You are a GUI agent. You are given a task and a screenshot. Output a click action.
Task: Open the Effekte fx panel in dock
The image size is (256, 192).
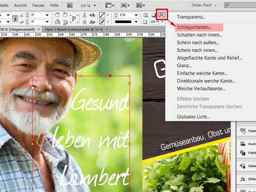pyautogui.click(x=243, y=179)
